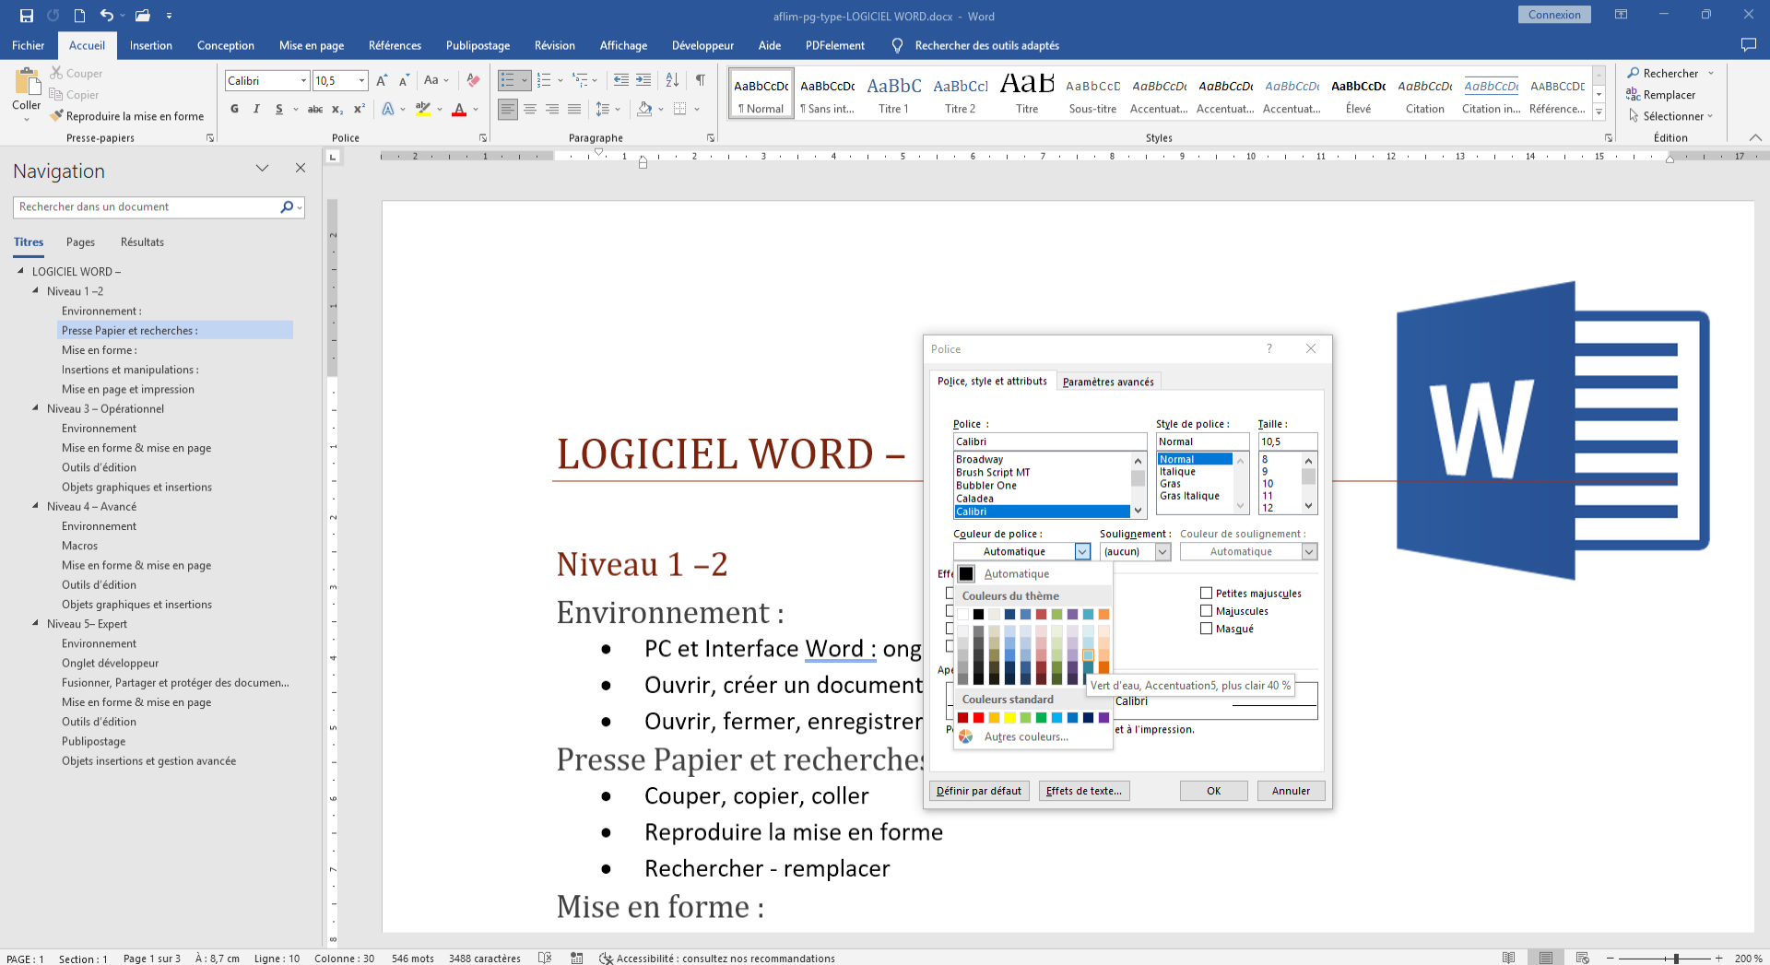Choose Autres couleurs... option

pos(1026,736)
